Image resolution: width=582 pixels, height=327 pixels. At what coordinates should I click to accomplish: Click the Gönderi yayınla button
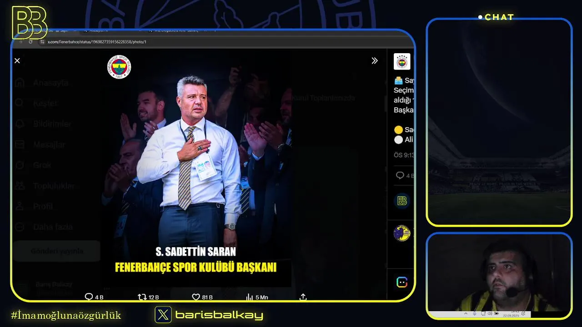tap(57, 251)
